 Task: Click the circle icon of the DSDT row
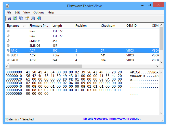click(8, 55)
